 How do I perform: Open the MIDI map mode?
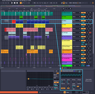pyautogui.click(x=70, y=3)
